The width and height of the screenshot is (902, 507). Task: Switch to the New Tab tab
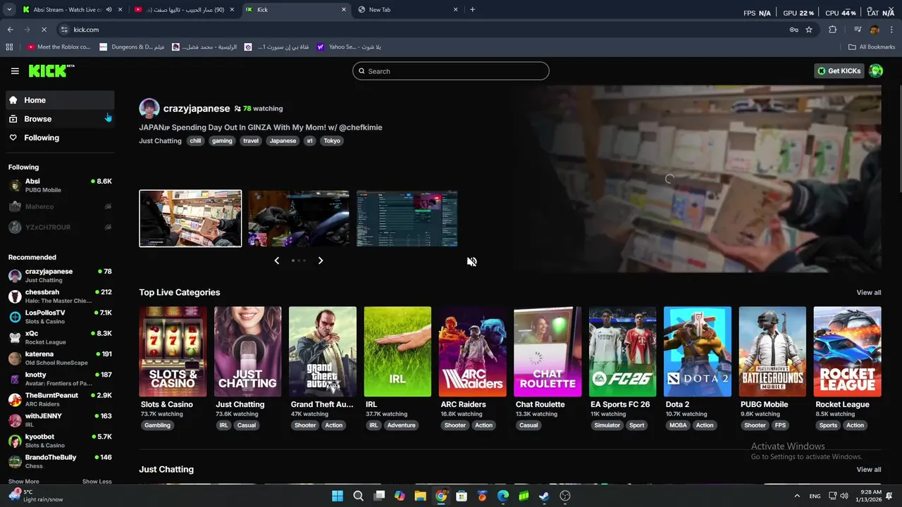point(409,10)
